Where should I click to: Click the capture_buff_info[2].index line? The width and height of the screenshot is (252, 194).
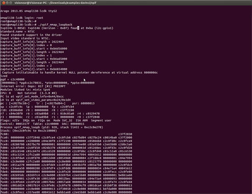click(x=26, y=66)
